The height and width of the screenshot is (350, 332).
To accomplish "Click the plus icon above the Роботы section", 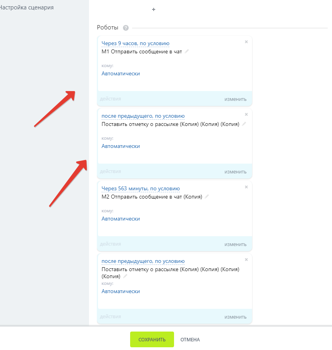I will click(x=154, y=10).
